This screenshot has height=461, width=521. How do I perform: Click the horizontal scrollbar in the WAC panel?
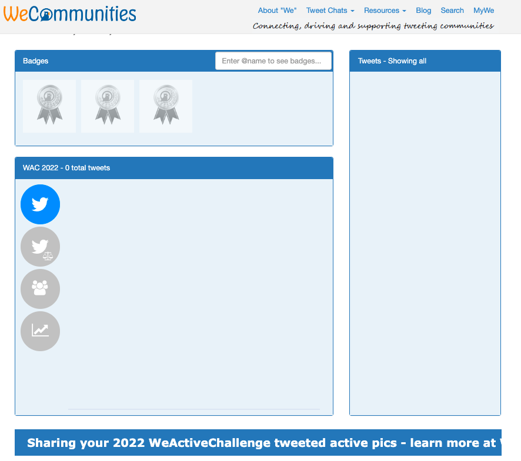point(194,410)
